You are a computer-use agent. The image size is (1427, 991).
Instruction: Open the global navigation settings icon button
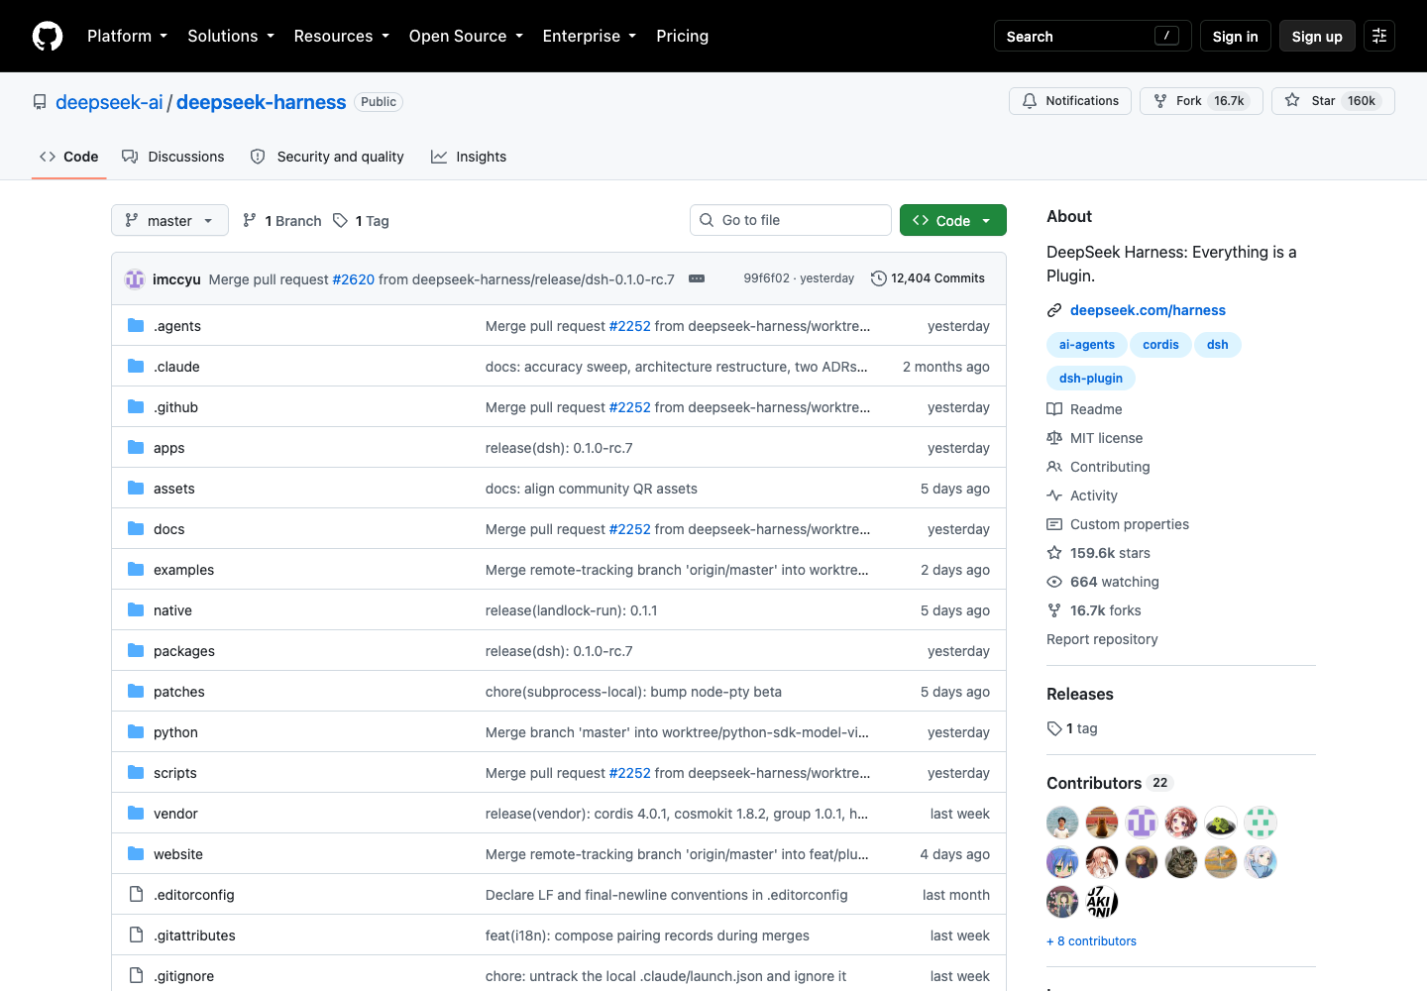point(1379,36)
